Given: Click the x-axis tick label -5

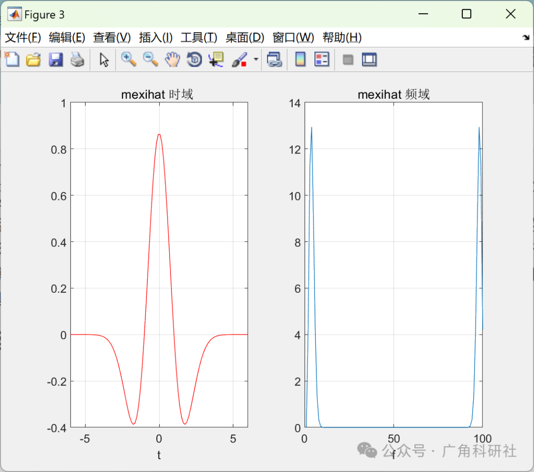Looking at the screenshot, I should [x=85, y=439].
